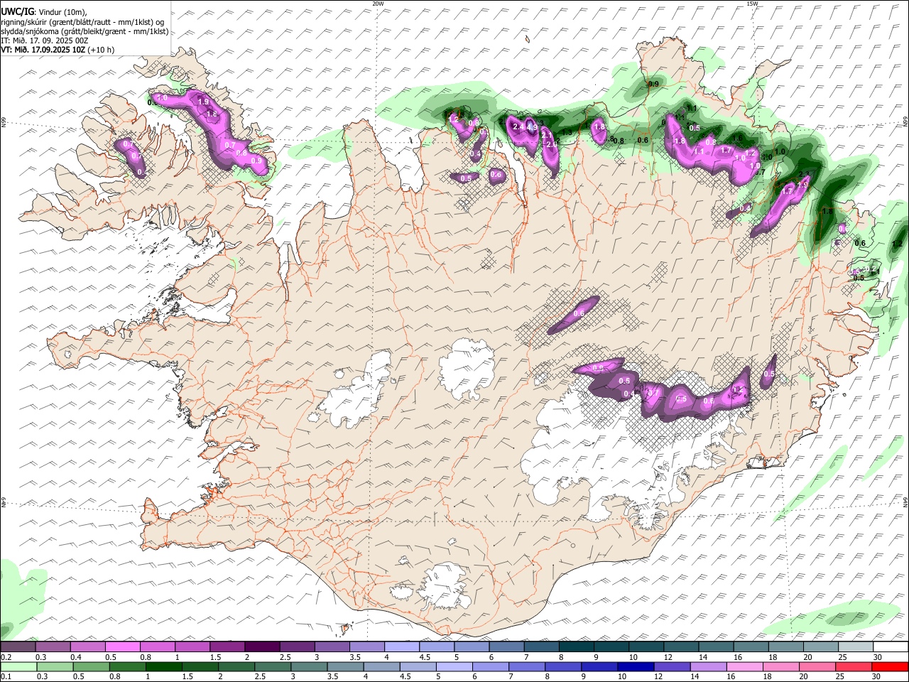The width and height of the screenshot is (909, 682).
Task: Select the bright red swatch at 30 in the lower scale
Action: pos(891,666)
